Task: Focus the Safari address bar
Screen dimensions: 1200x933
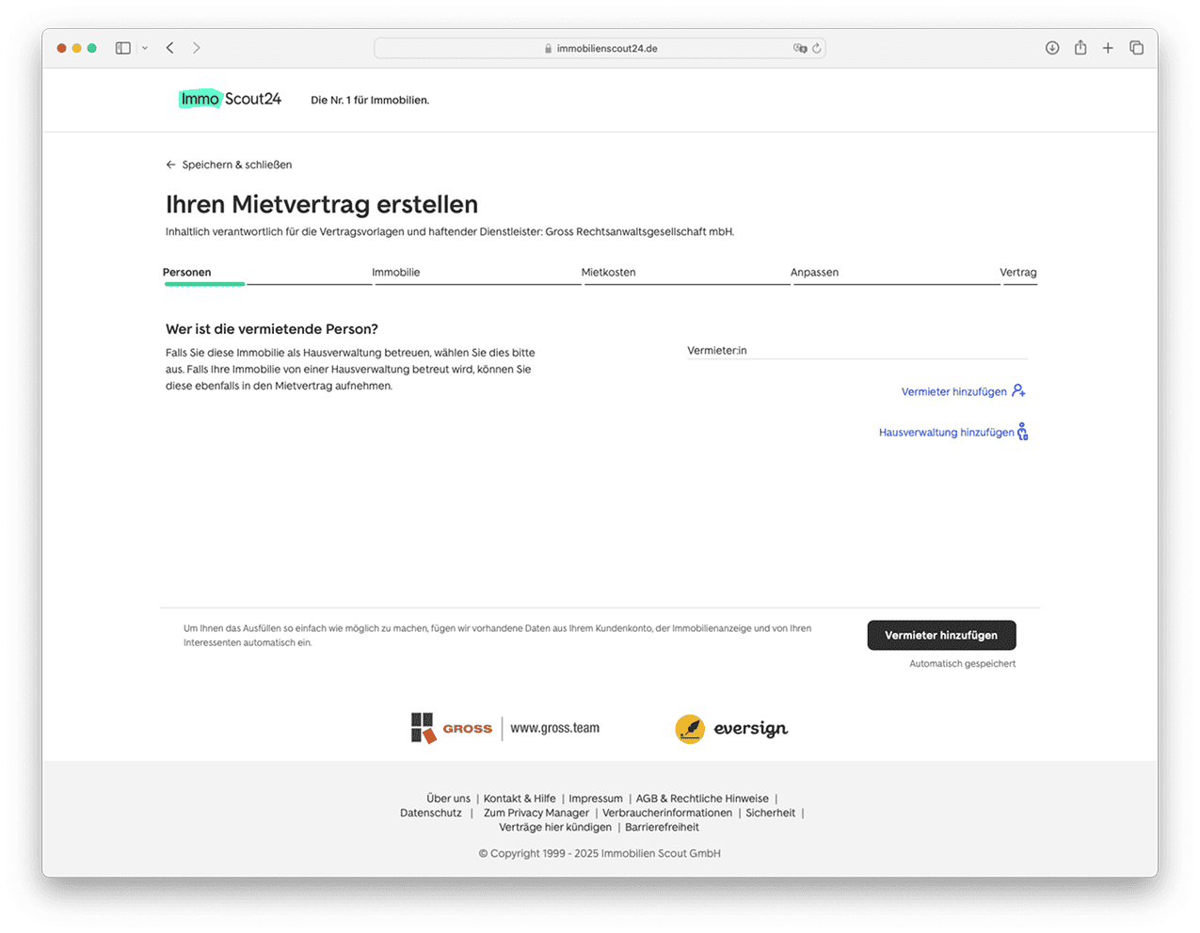Action: click(x=602, y=48)
